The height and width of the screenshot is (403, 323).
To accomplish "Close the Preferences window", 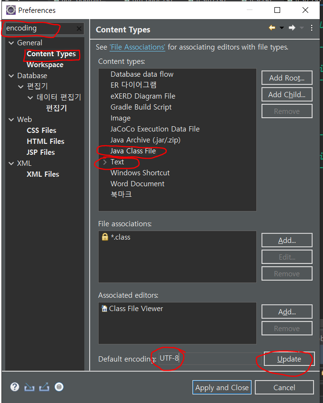I will pyautogui.click(x=305, y=10).
